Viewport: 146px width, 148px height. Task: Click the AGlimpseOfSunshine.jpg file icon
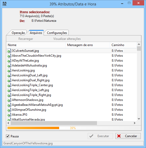9,110
